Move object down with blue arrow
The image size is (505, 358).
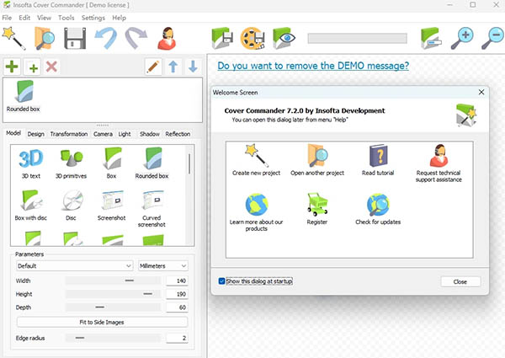pos(193,67)
